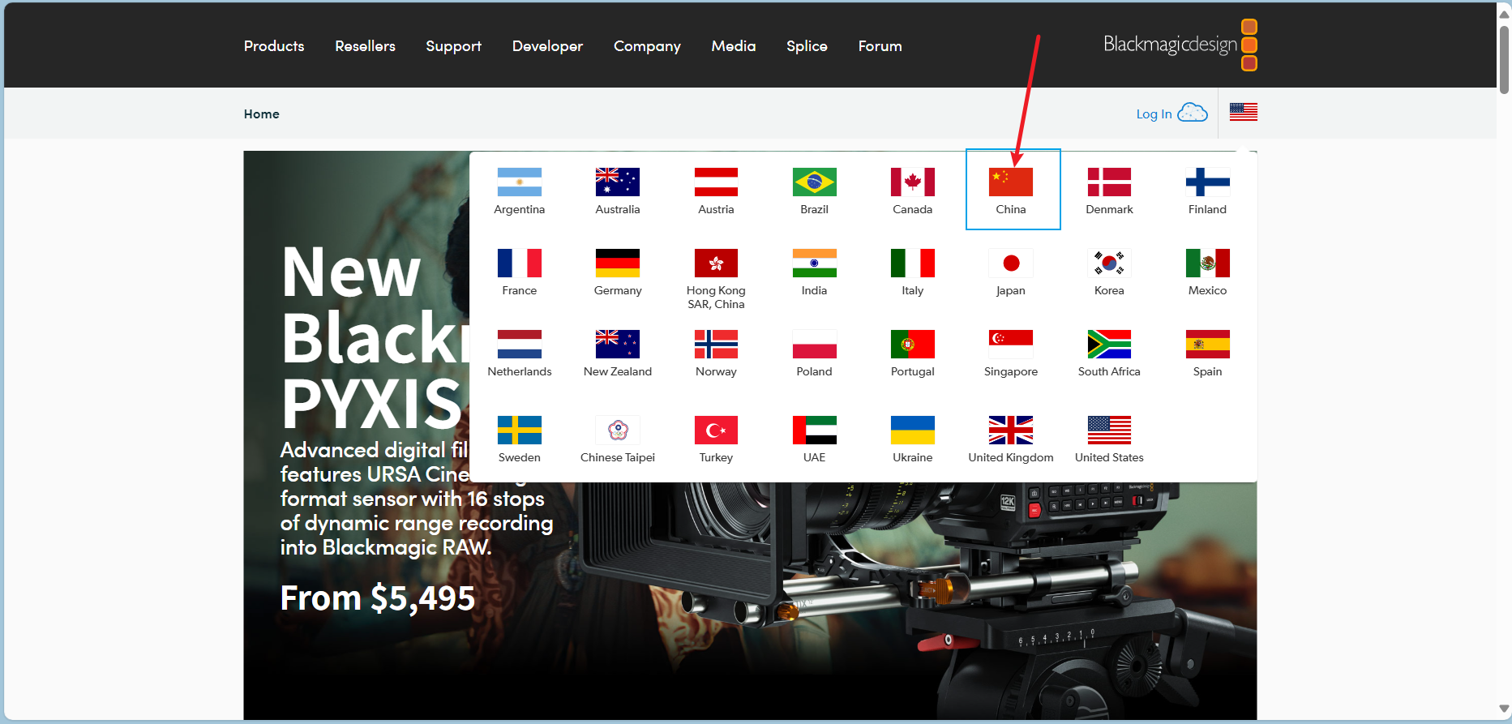Choose the Germany flag icon
1512x724 pixels.
(617, 263)
